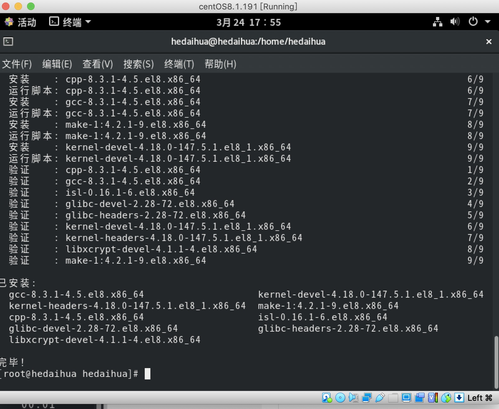
Task: Click the clock showing 3月24 17:55
Action: point(249,22)
